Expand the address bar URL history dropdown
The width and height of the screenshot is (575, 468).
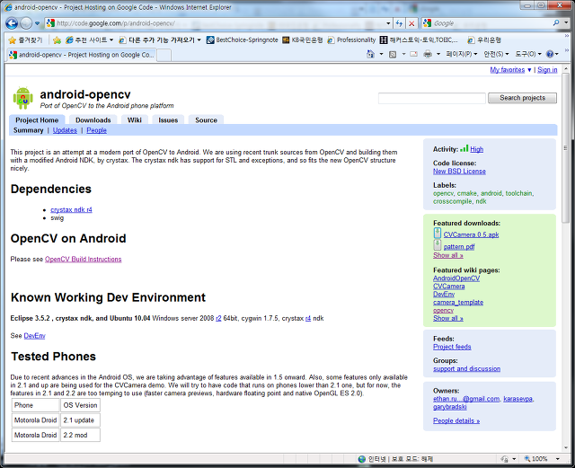(x=388, y=23)
